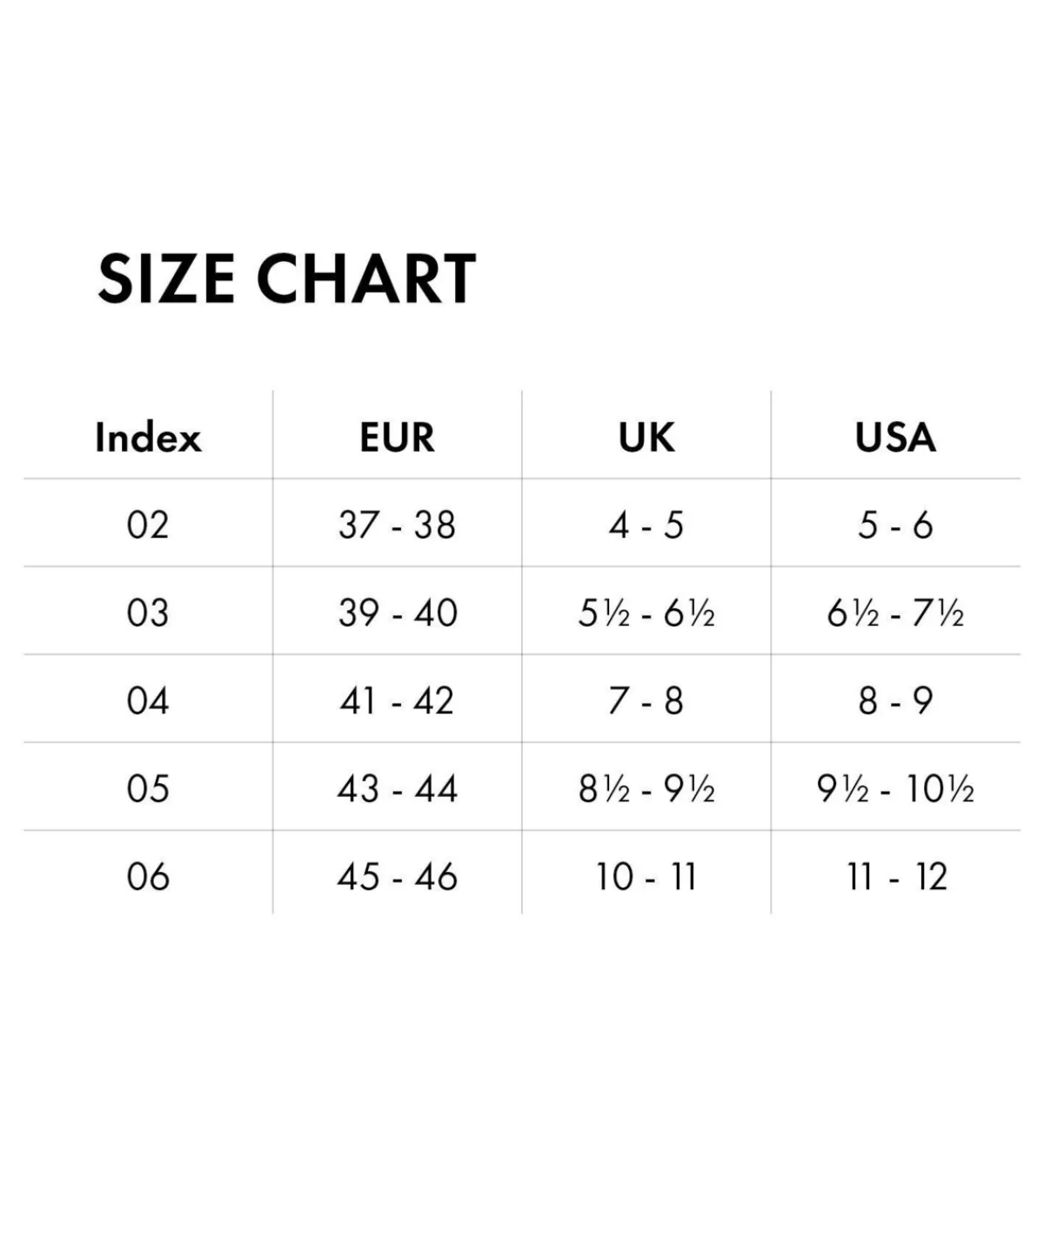1044x1253 pixels.
Task: Click the SIZE CHART heading
Action: tap(287, 278)
